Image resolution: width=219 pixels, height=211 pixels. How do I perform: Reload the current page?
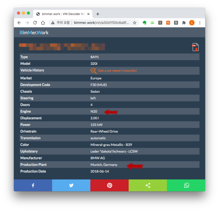35,23
